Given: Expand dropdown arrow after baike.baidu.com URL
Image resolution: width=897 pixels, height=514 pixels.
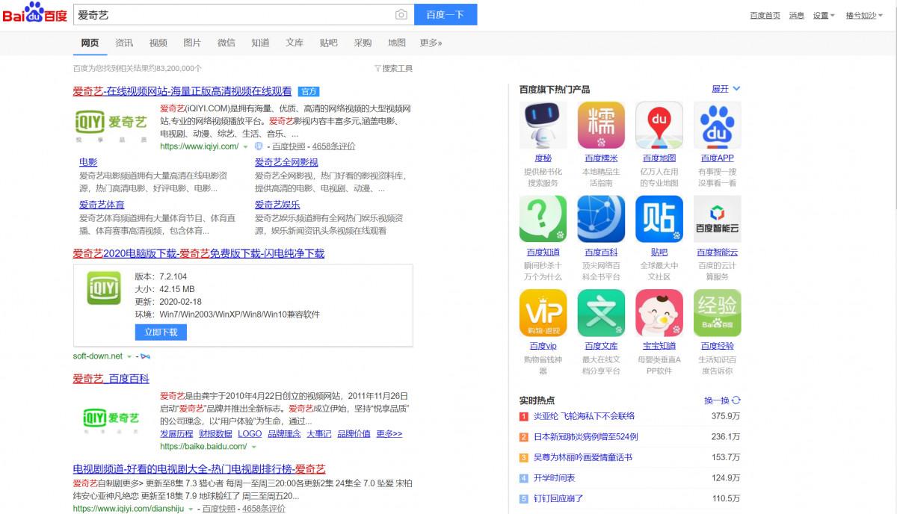Looking at the screenshot, I should tap(254, 447).
